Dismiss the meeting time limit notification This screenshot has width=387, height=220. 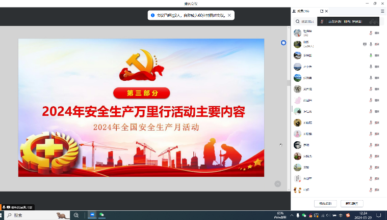(x=229, y=15)
